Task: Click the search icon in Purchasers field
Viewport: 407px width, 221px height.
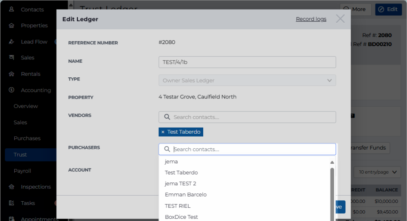Action: click(x=167, y=149)
